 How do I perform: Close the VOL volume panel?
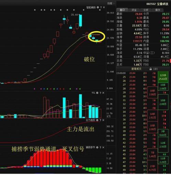point(103,93)
